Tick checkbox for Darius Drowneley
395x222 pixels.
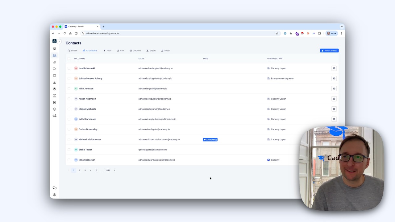tap(69, 129)
